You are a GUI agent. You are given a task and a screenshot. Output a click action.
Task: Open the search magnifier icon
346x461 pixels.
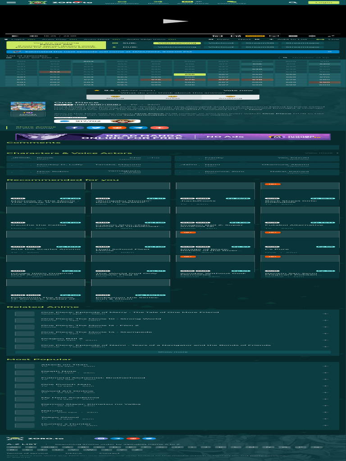292,2
